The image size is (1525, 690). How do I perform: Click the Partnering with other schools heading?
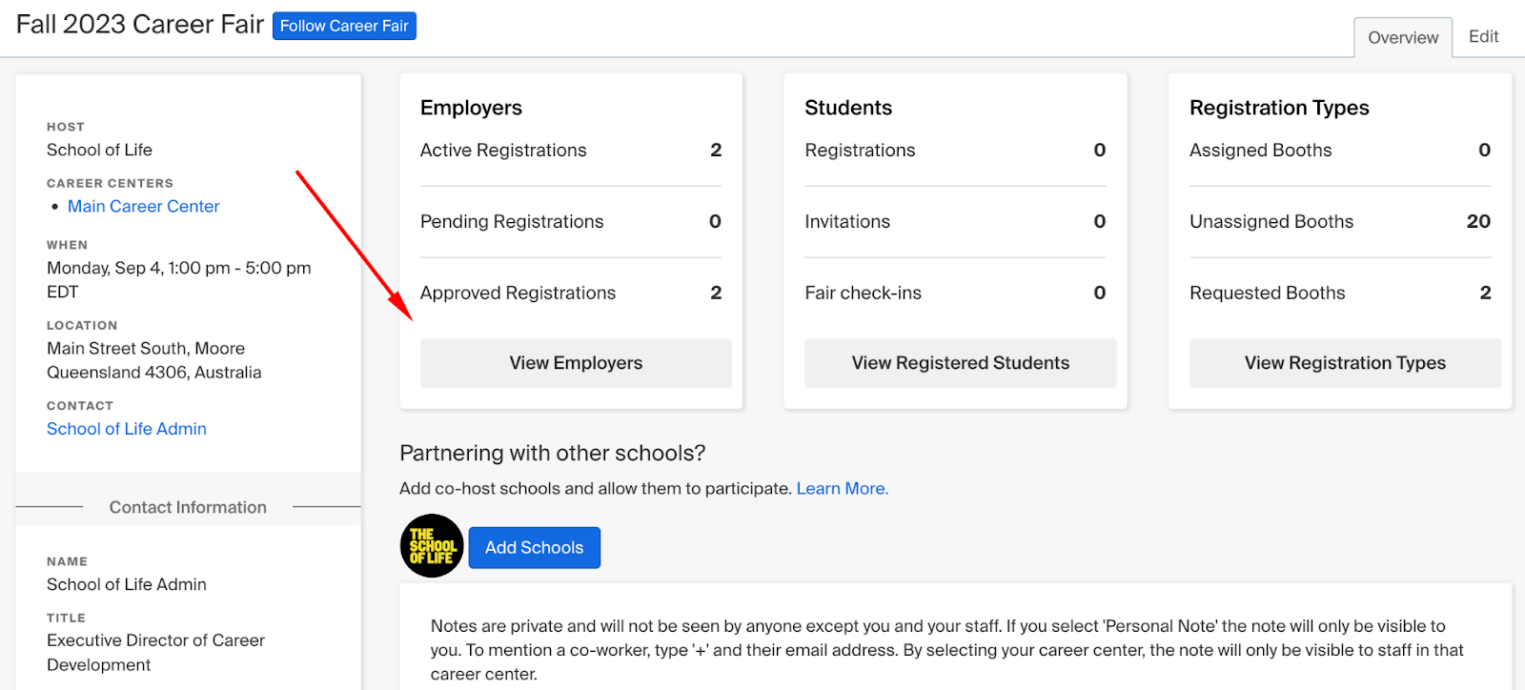(553, 453)
